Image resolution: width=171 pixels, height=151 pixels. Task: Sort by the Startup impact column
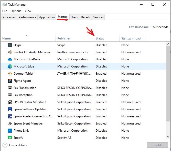point(131,38)
